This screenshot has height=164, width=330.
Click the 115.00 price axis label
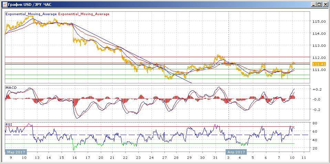318,21
